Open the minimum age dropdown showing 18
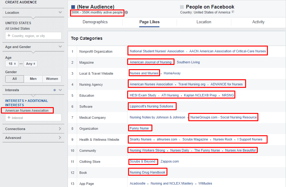 12,64
